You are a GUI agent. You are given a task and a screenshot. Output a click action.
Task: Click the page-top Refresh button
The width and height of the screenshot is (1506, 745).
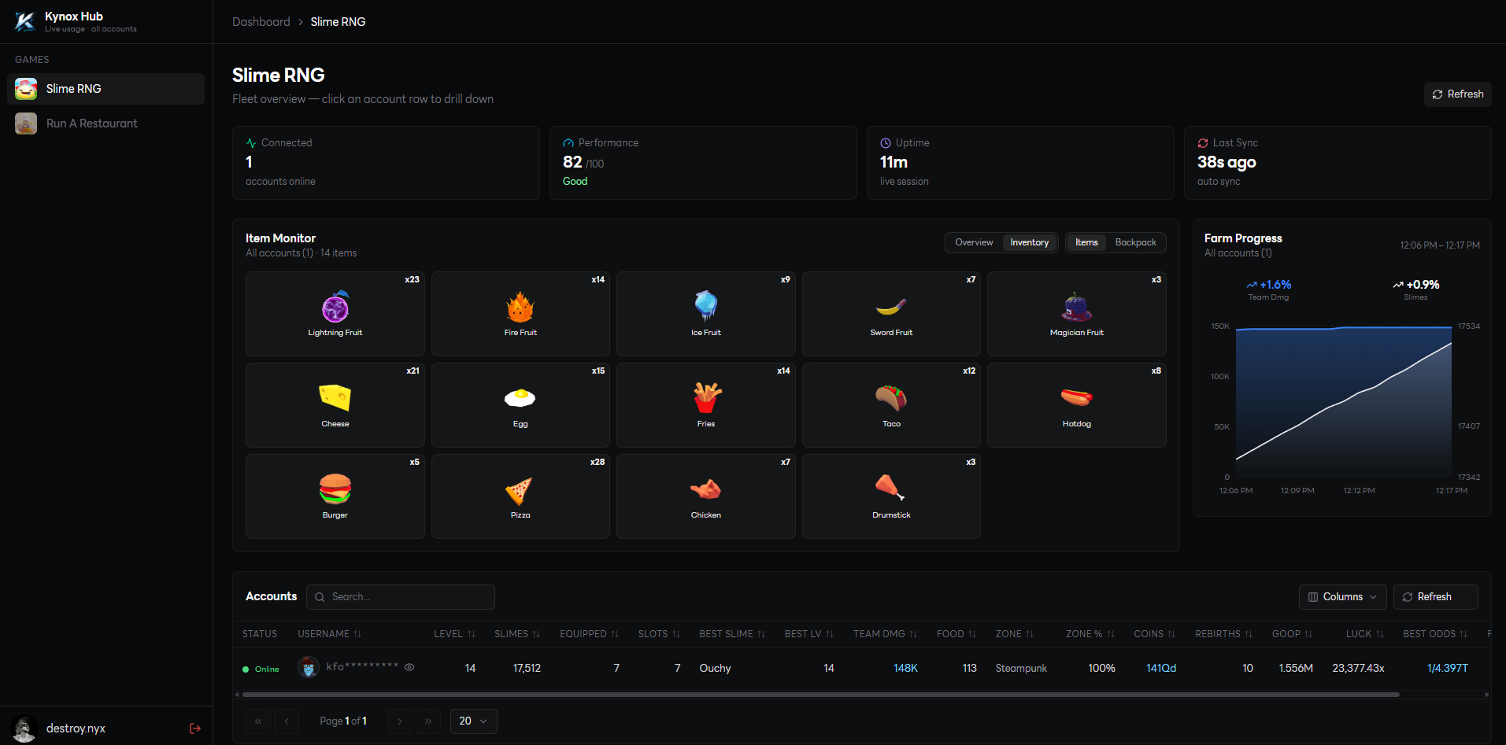click(x=1458, y=94)
